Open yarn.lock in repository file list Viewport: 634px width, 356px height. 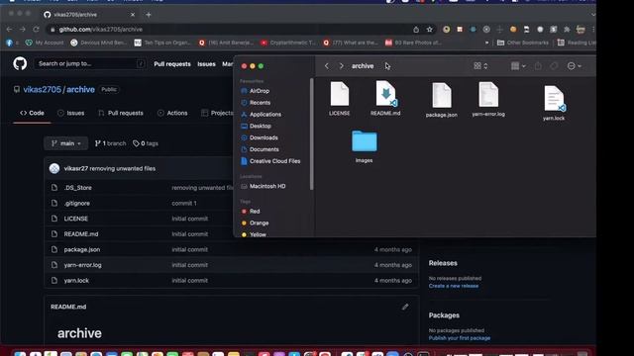76,280
